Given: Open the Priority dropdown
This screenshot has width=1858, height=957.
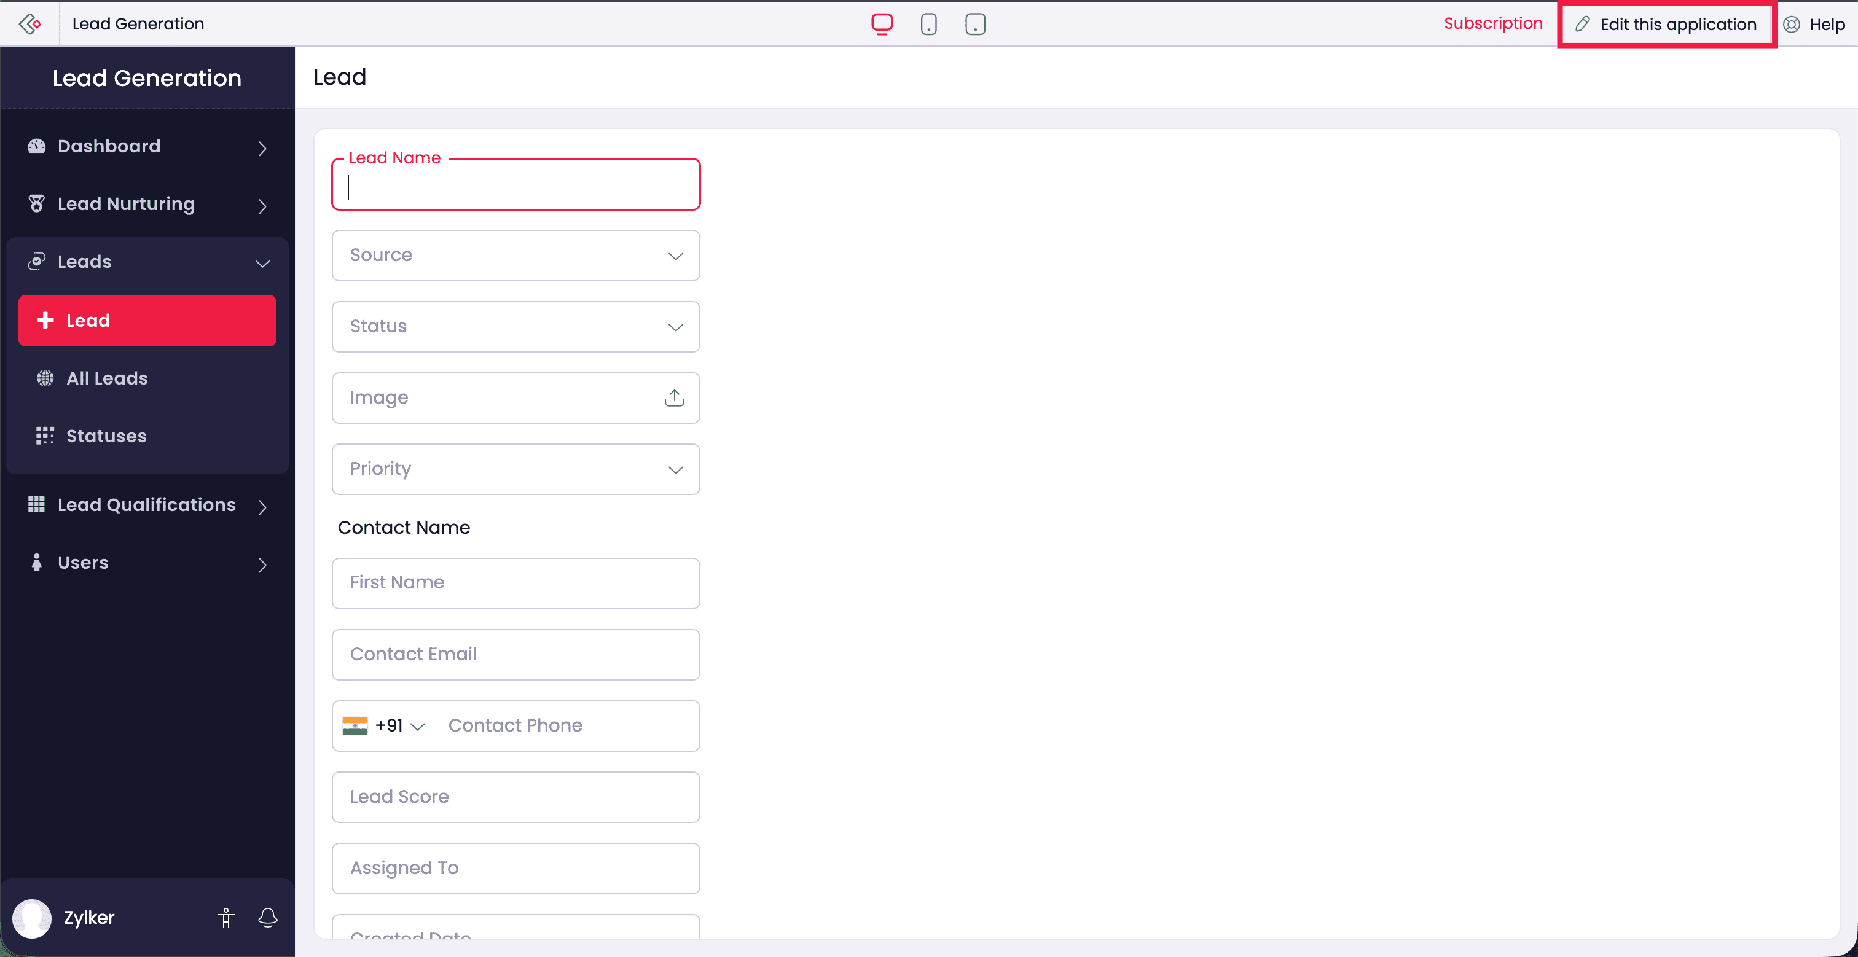Looking at the screenshot, I should point(515,469).
